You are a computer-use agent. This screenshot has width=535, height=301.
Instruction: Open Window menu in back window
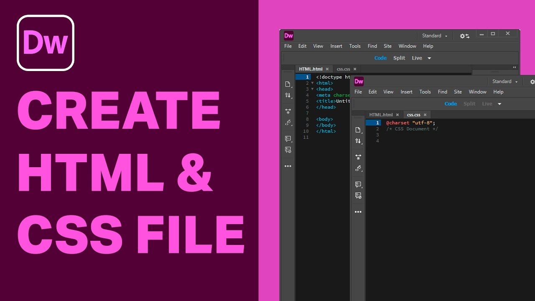407,46
